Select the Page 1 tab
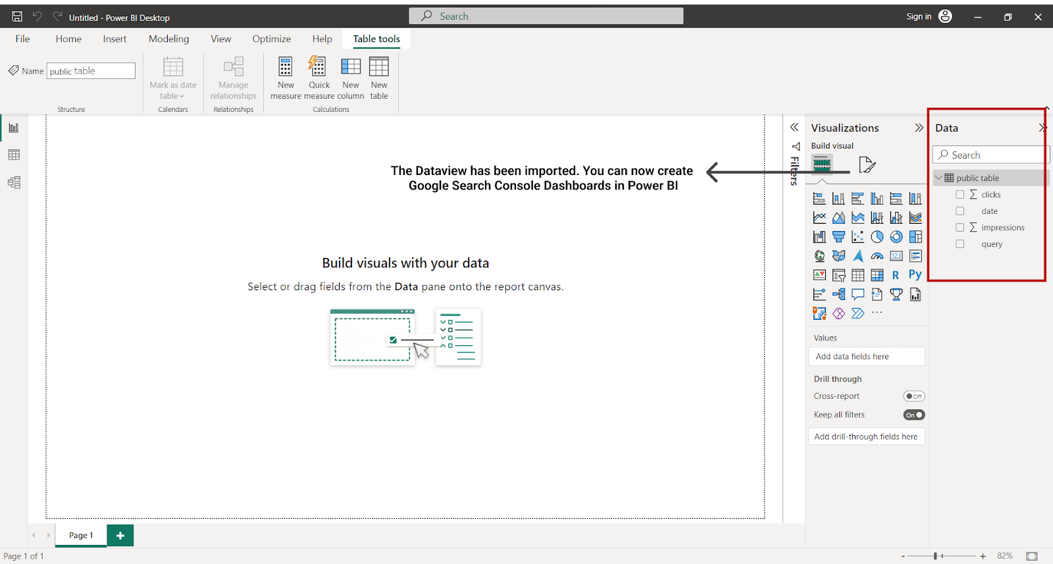The width and height of the screenshot is (1053, 564). [81, 535]
